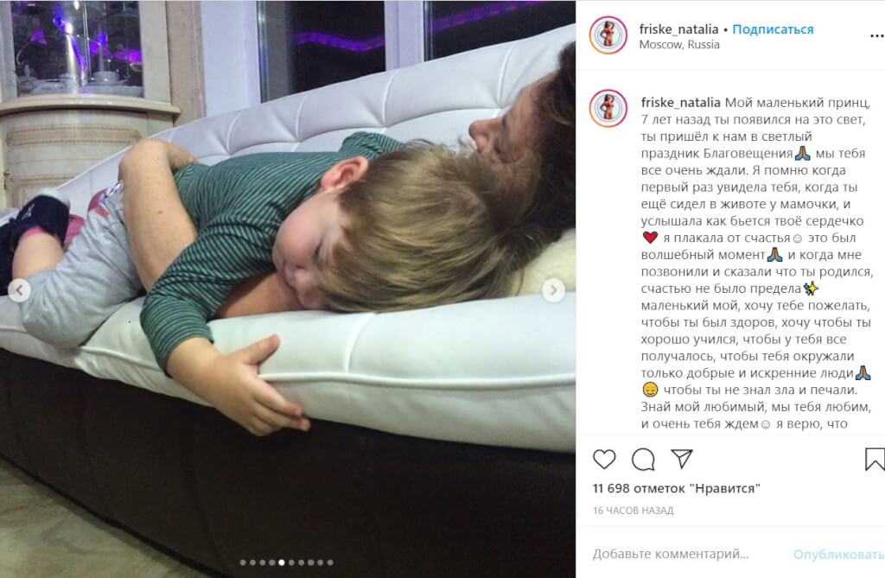Open the friske_natalia username in the header
885x578 pixels.
[x=678, y=29]
